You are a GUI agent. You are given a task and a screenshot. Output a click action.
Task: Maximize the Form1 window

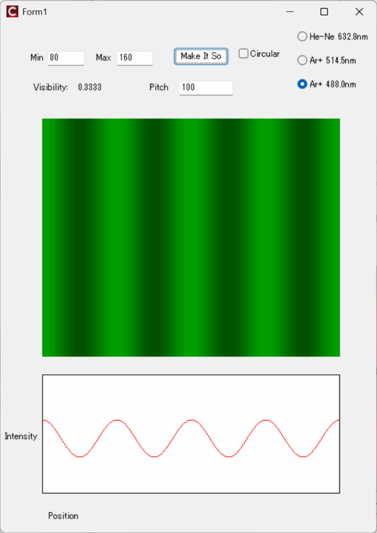tap(324, 11)
